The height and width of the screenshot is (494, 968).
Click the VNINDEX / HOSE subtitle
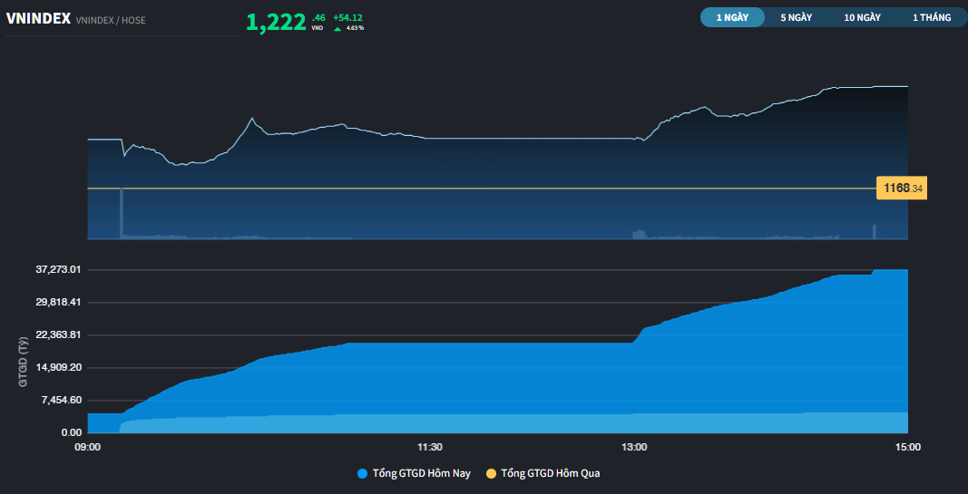111,20
